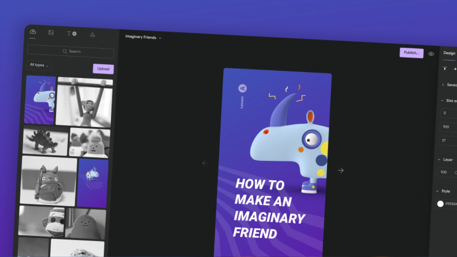Select the Totoro figure thumbnail
The image size is (457, 257).
click(x=49, y=180)
